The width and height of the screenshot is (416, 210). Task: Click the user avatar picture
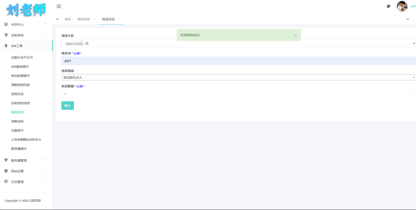pyautogui.click(x=402, y=6)
